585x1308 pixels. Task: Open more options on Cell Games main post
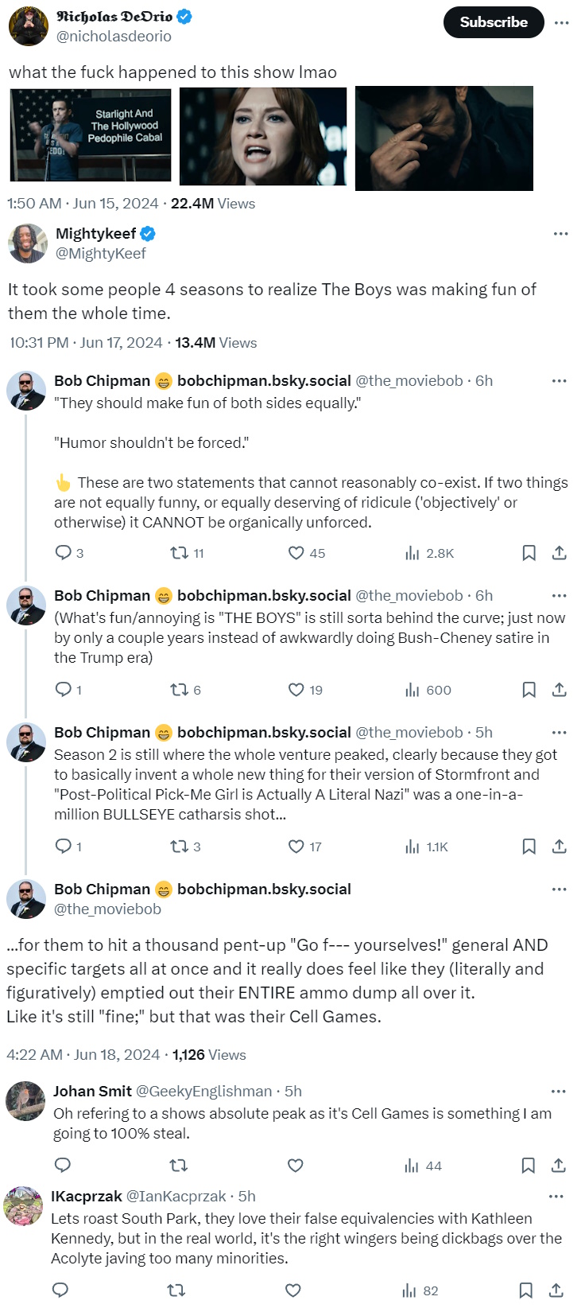tap(560, 890)
